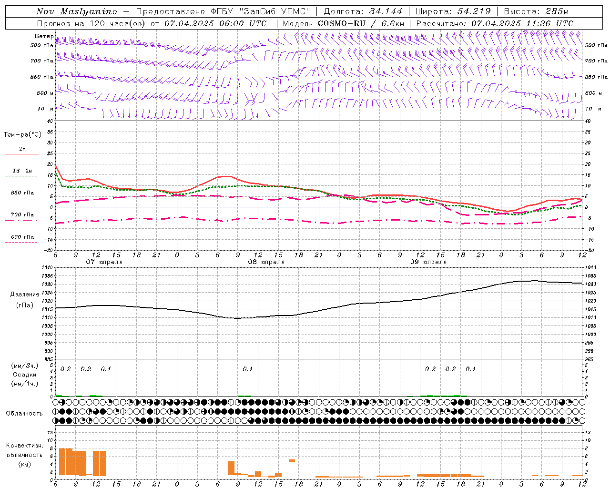This screenshot has height=488, width=610.
Task: Click the Облачность cloudiness label
Action: [24, 414]
